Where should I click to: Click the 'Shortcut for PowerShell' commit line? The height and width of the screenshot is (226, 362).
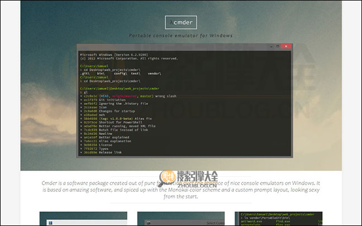[x=111, y=122]
